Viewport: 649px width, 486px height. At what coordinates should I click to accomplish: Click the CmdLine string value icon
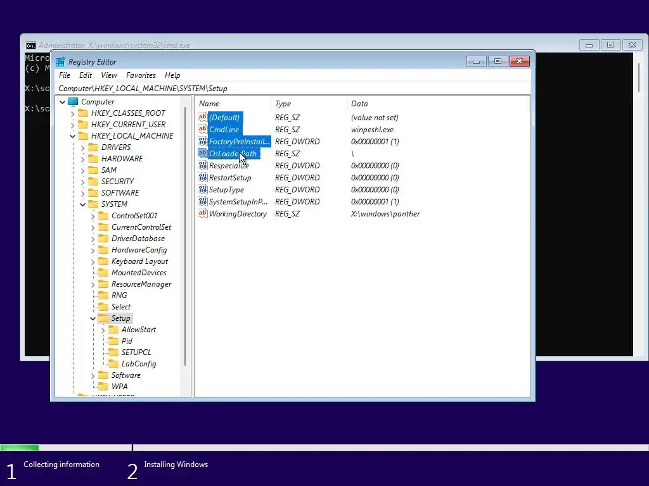[202, 129]
